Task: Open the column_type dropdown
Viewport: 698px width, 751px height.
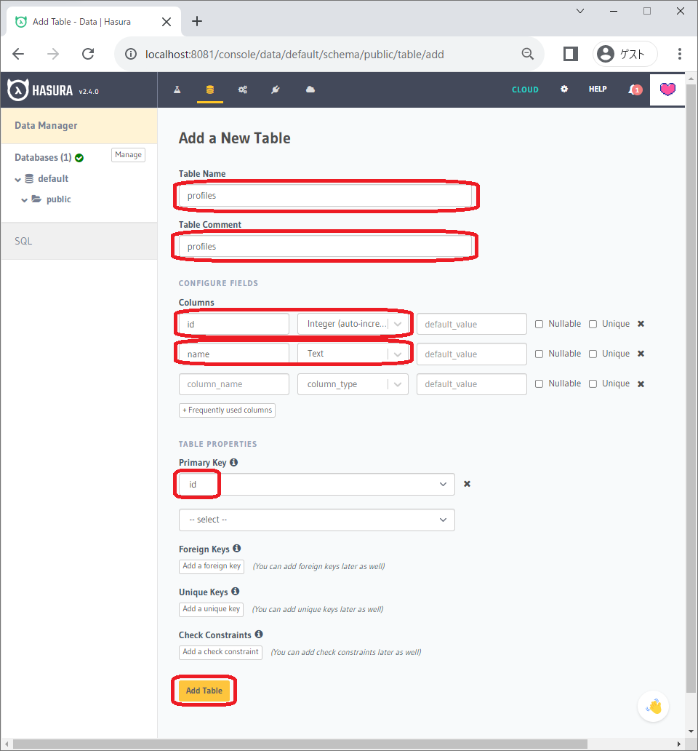Action: pyautogui.click(x=353, y=384)
